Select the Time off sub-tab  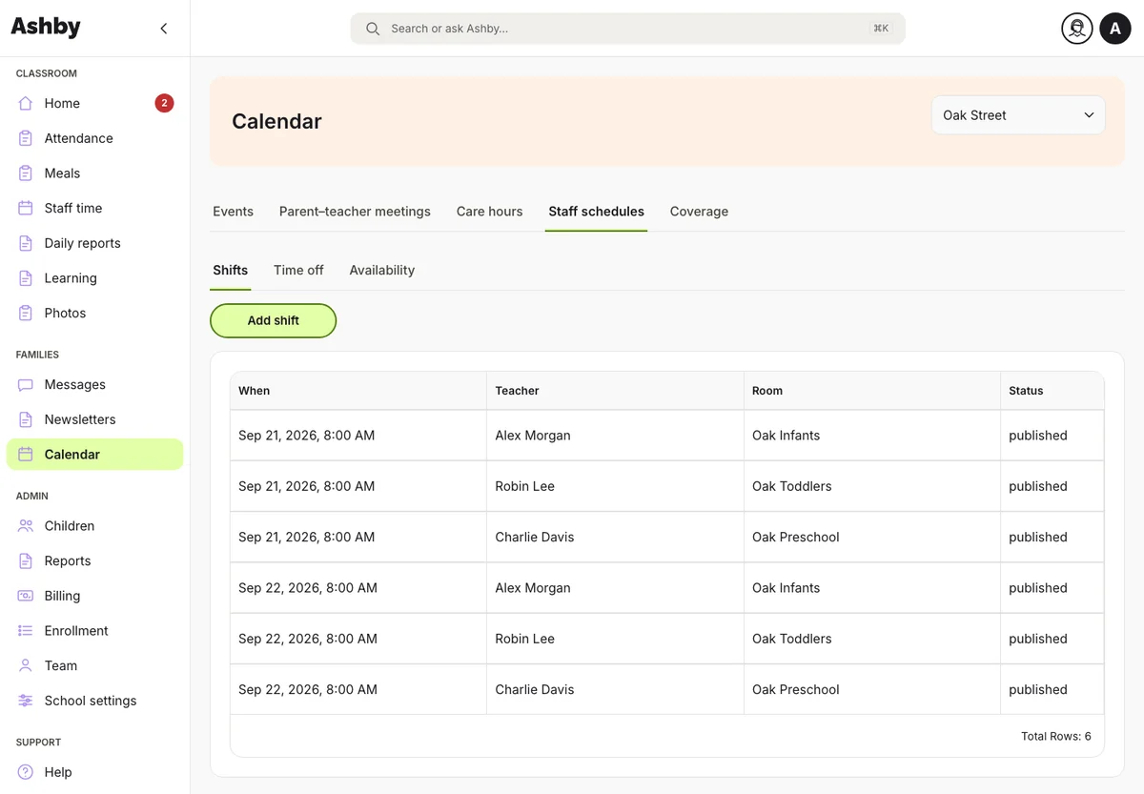298,270
